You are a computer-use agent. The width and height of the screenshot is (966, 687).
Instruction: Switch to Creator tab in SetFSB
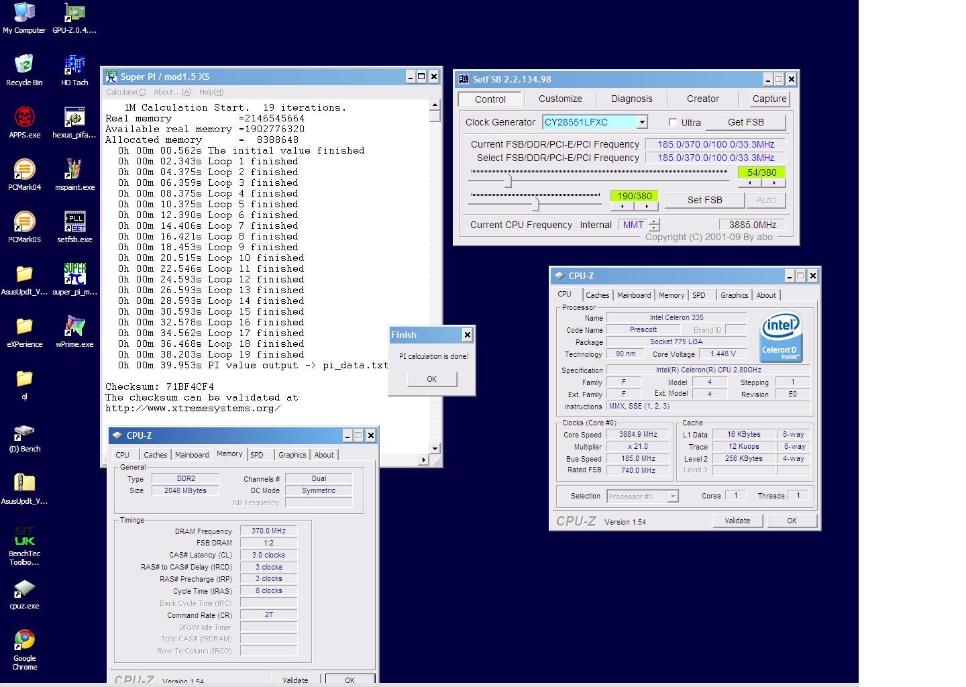702,99
